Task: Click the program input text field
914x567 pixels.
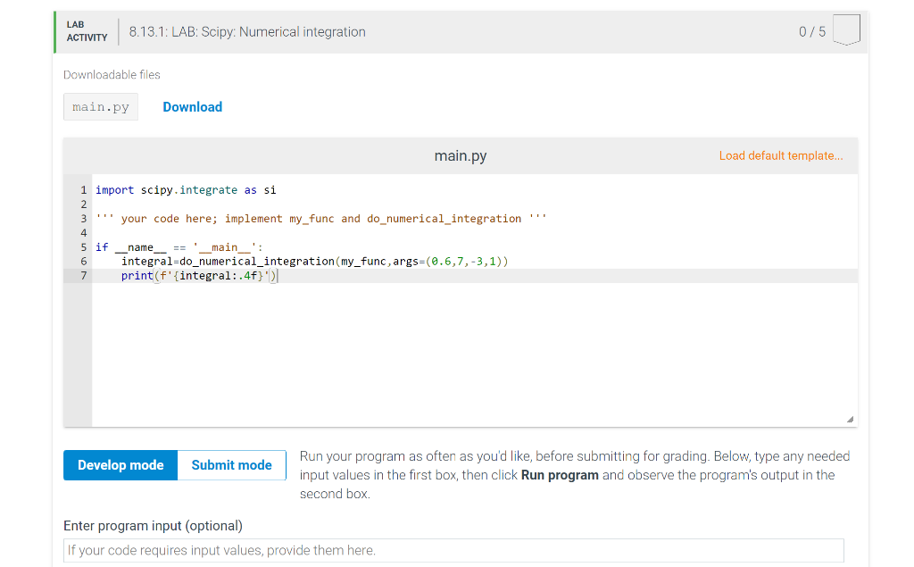Action: [453, 550]
